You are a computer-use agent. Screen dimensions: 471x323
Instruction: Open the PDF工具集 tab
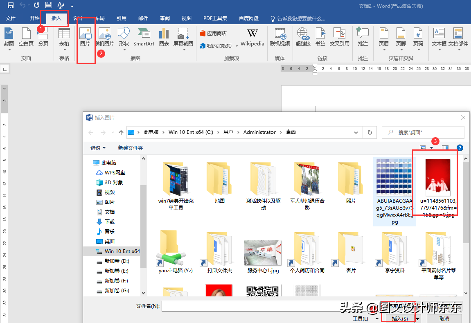(215, 18)
